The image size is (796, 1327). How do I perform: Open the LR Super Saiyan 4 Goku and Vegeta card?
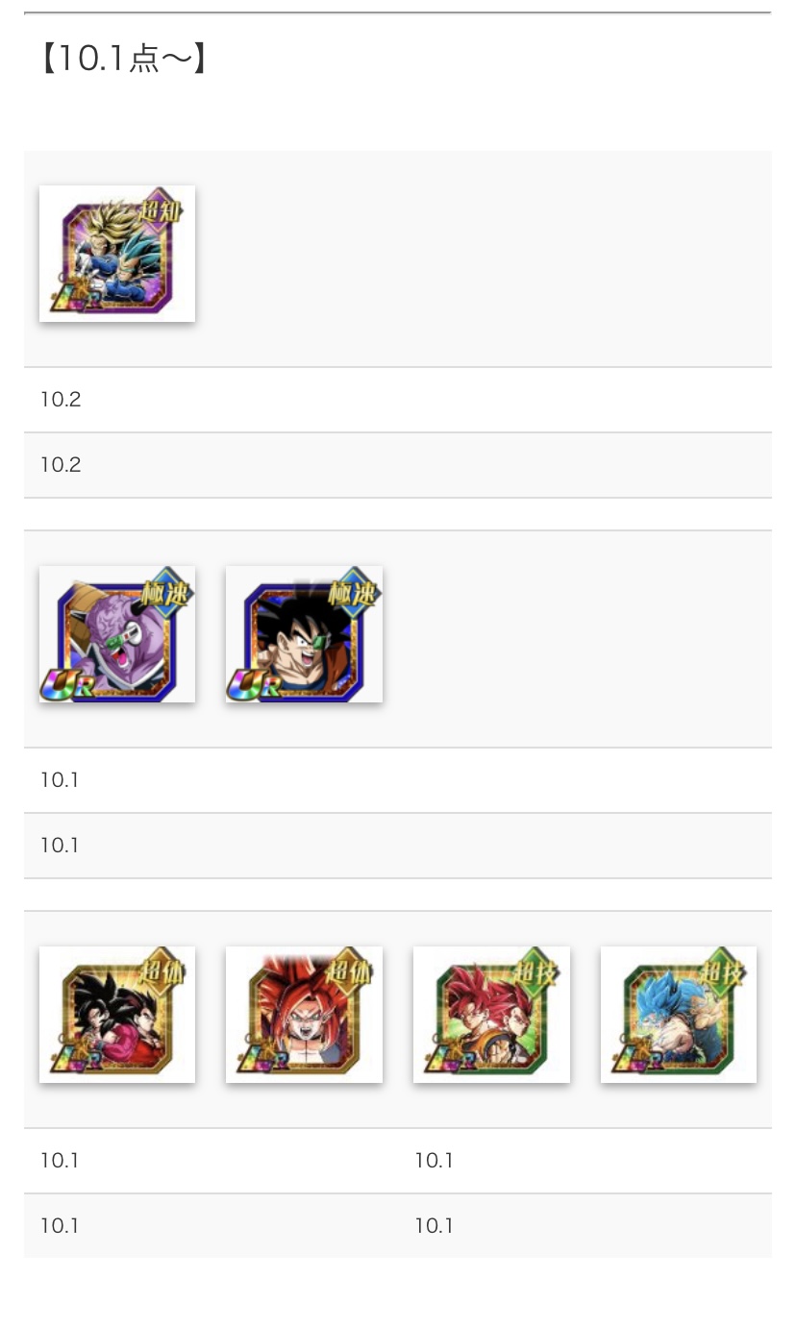coord(117,1015)
